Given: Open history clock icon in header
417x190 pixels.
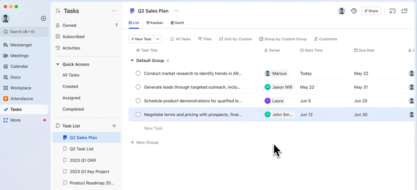Looking at the screenshot, I should click(354, 11).
